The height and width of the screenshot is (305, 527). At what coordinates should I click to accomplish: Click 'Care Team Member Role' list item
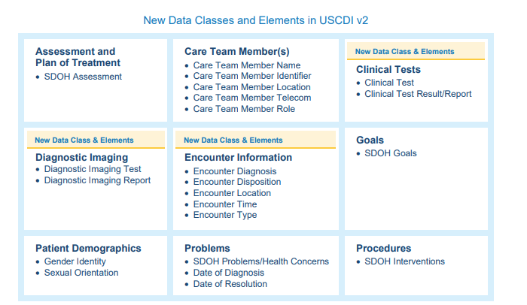(244, 109)
